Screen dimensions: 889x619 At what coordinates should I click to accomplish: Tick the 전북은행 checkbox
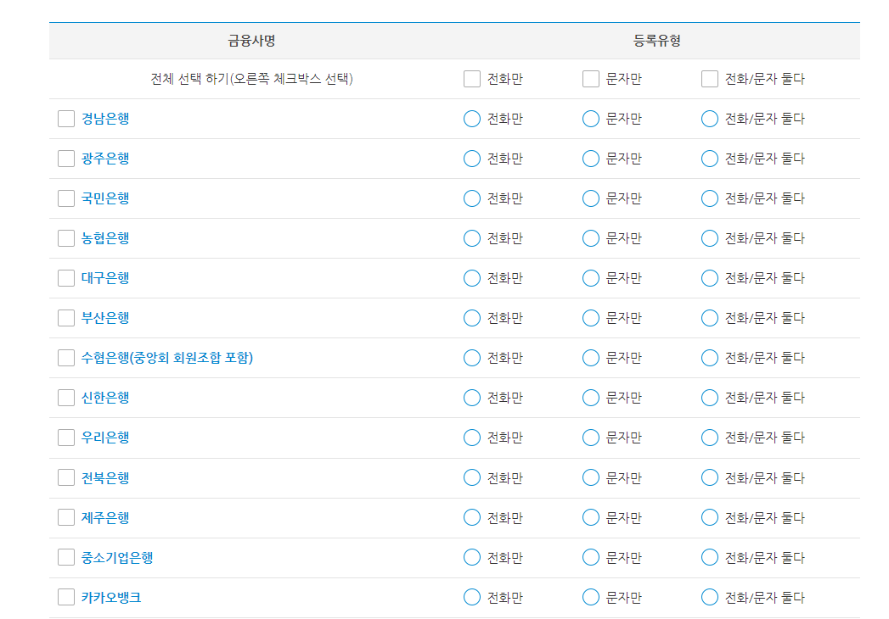pos(66,477)
